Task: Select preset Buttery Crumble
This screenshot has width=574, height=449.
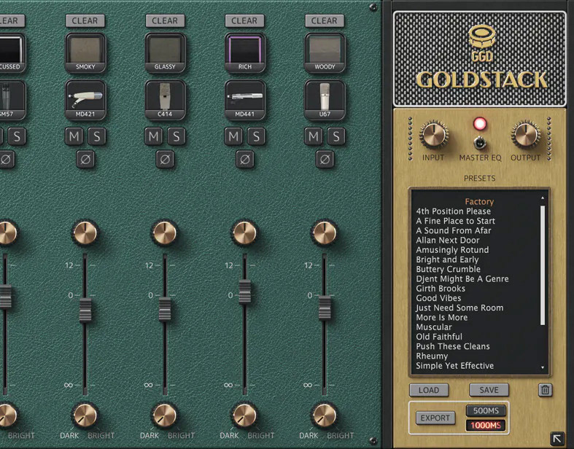Action: tap(448, 269)
